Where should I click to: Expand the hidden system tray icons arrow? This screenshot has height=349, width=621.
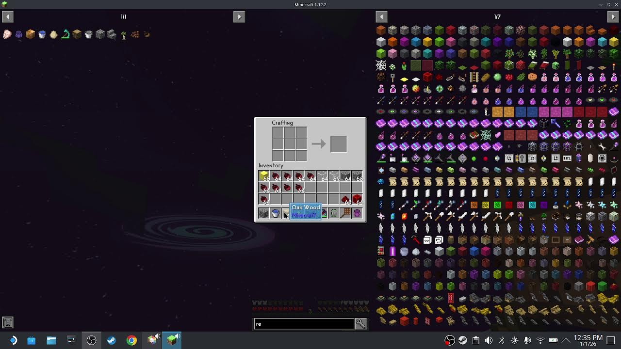(x=565, y=340)
